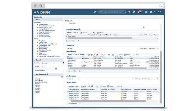Click the pencil edit icon in Contracts toolbar
The image size is (195, 111).
(x=94, y=55)
